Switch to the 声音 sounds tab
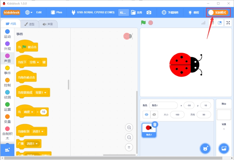234x160 pixels. [x=48, y=24]
